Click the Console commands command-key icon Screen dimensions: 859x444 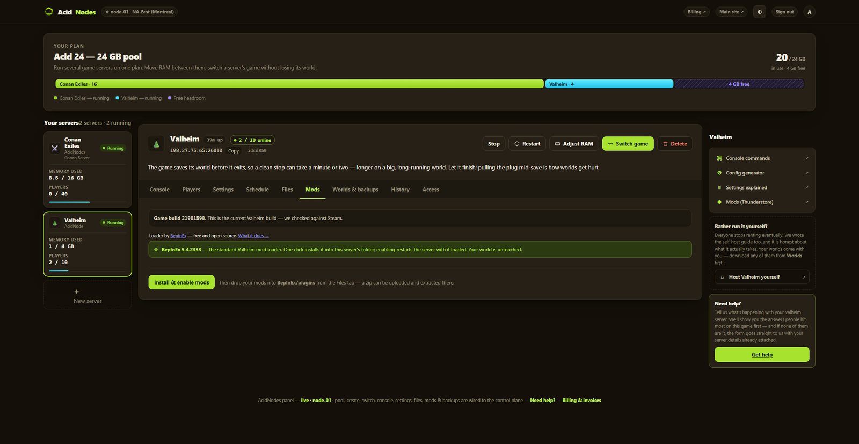click(719, 158)
